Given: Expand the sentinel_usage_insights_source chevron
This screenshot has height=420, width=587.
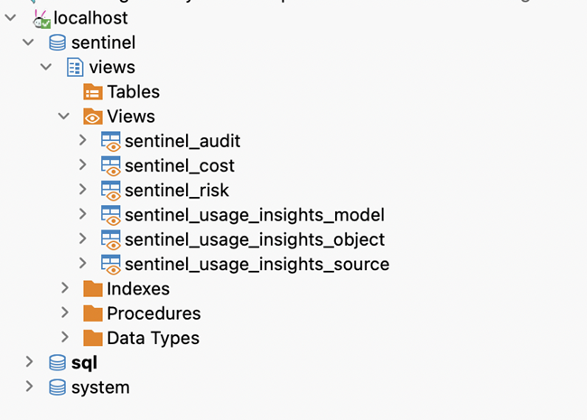Looking at the screenshot, I should coord(83,264).
